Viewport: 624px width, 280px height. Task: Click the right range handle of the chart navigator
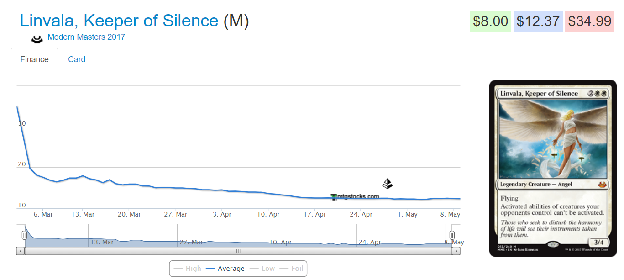(x=452, y=235)
